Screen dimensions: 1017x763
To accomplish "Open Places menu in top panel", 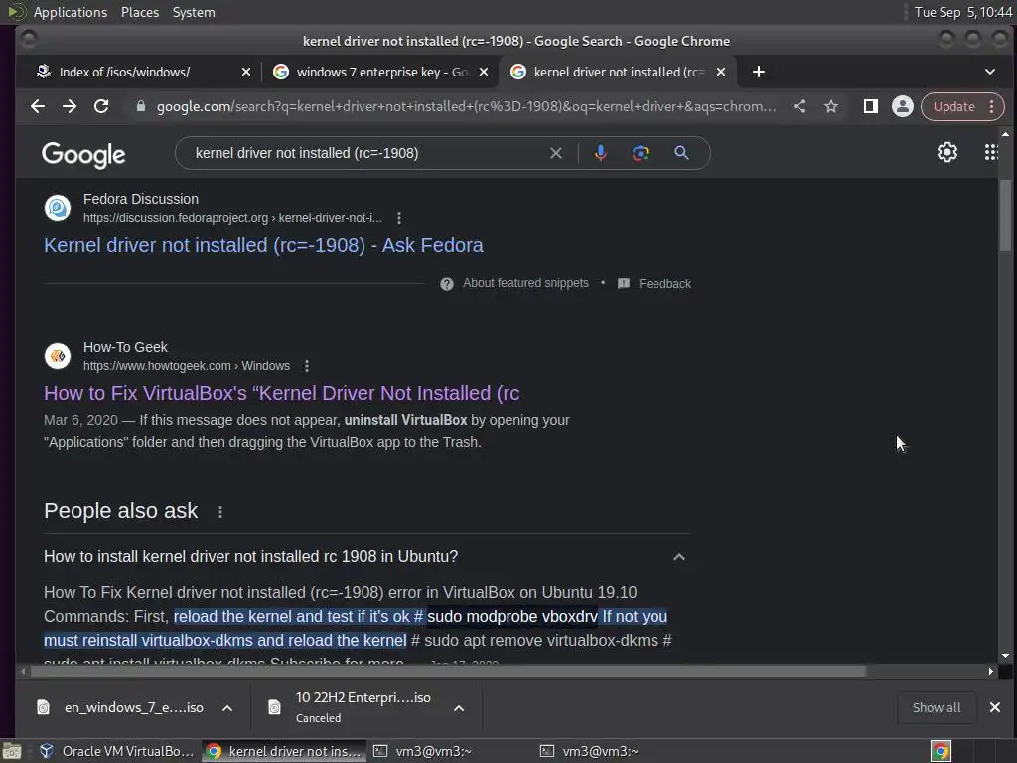I will [139, 12].
